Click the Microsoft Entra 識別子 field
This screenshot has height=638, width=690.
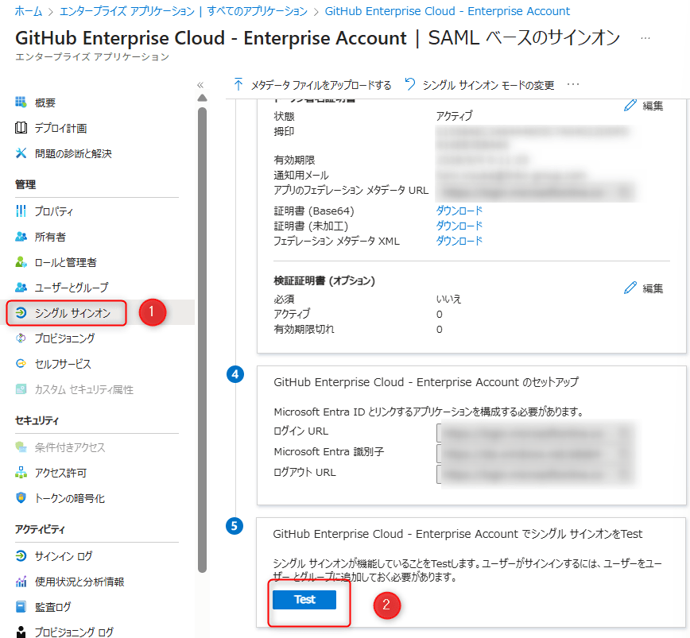point(535,454)
